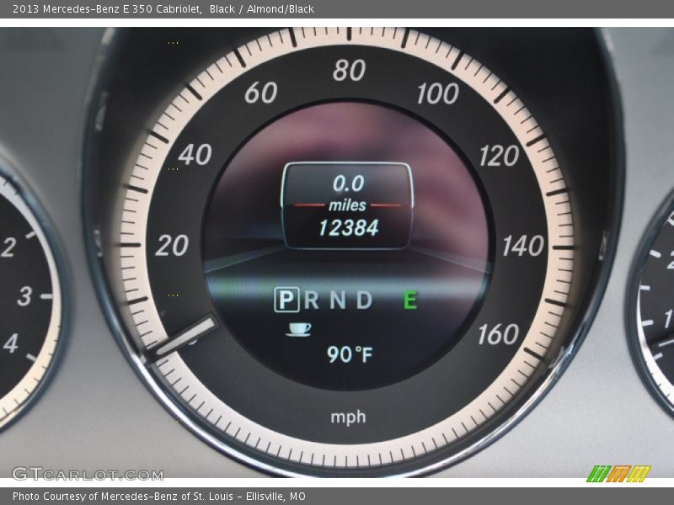Click the 4 on the left gauge
674x505 pixels.
(x=11, y=343)
